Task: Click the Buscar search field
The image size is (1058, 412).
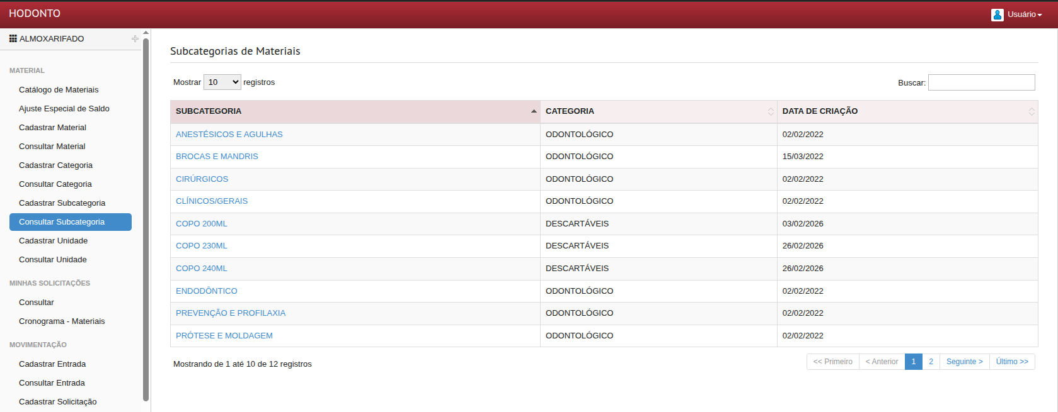Action: click(981, 82)
